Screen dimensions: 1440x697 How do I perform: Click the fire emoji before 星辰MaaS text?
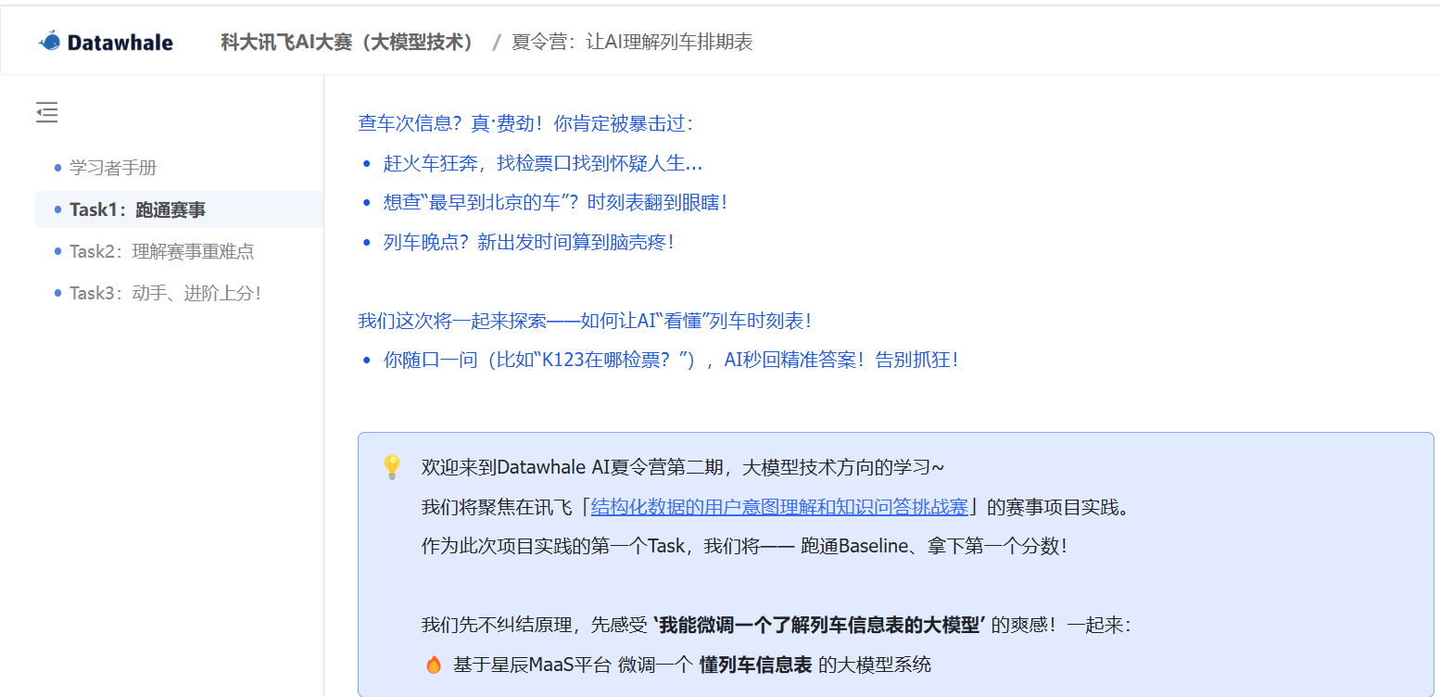pos(433,665)
